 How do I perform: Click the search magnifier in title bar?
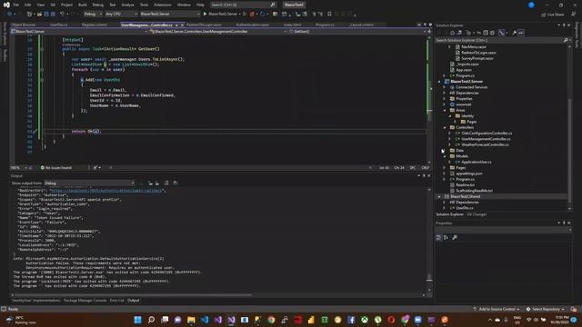pos(273,5)
